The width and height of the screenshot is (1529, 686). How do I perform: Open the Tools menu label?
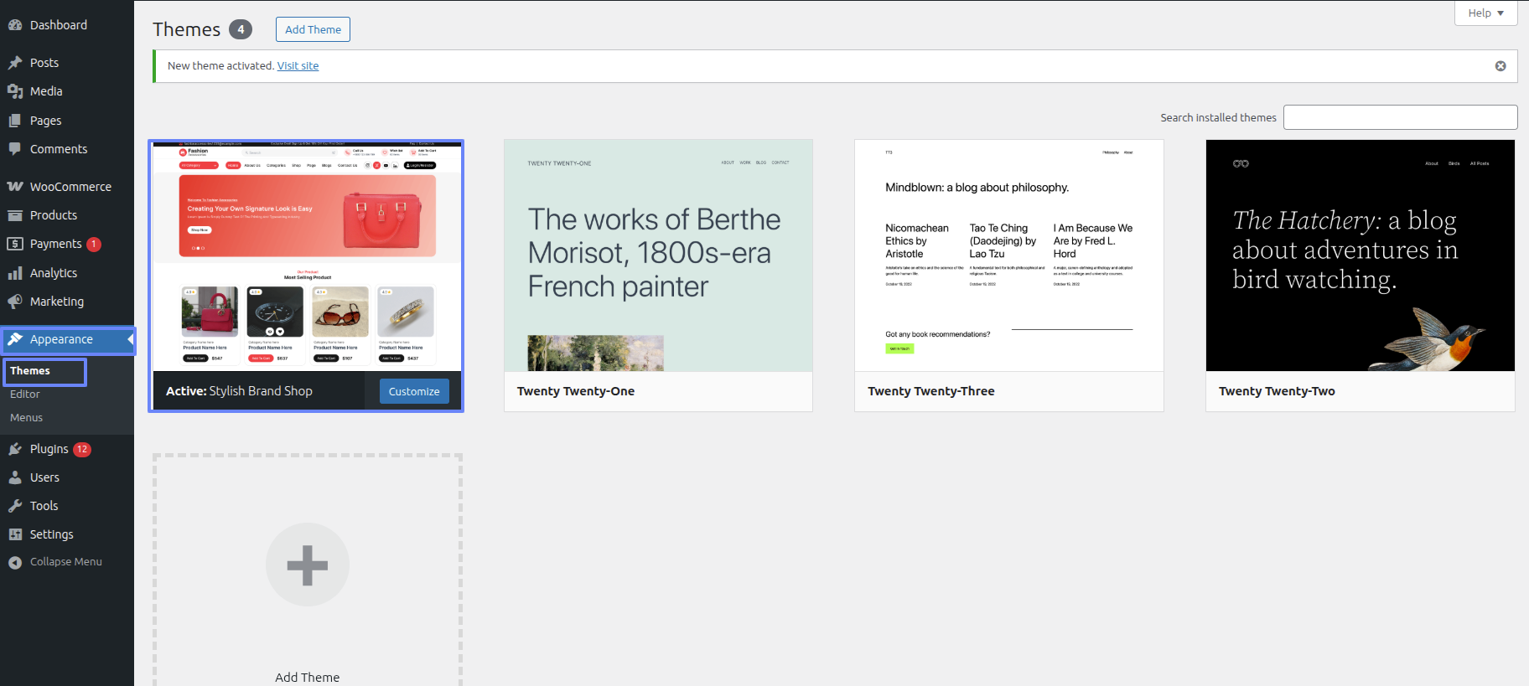pos(44,506)
